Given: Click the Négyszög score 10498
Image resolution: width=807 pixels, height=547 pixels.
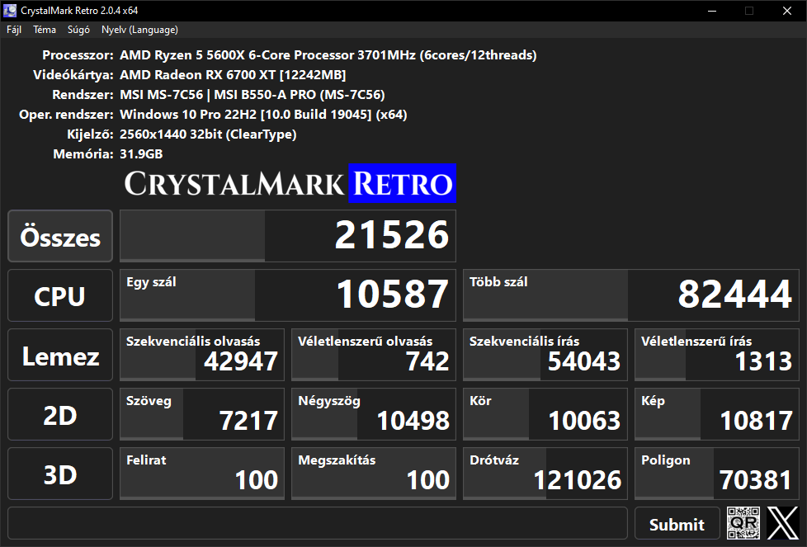Looking at the screenshot, I should pos(374,415).
